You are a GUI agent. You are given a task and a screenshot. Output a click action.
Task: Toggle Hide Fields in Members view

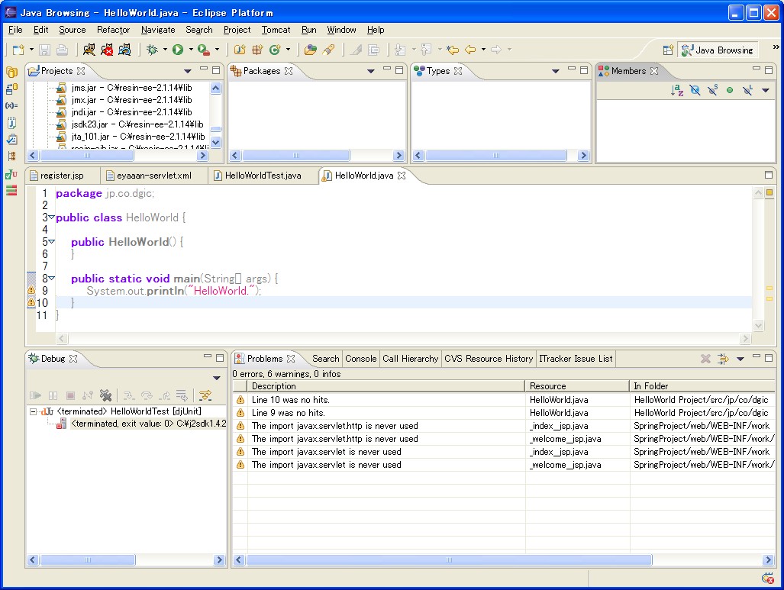[695, 91]
